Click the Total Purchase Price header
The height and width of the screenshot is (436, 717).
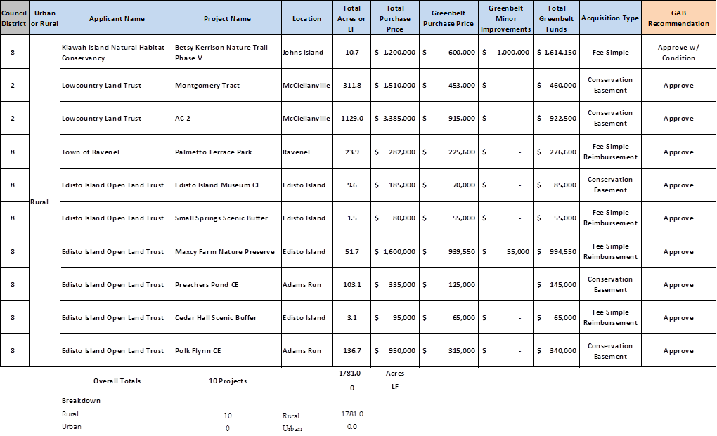[x=395, y=18]
